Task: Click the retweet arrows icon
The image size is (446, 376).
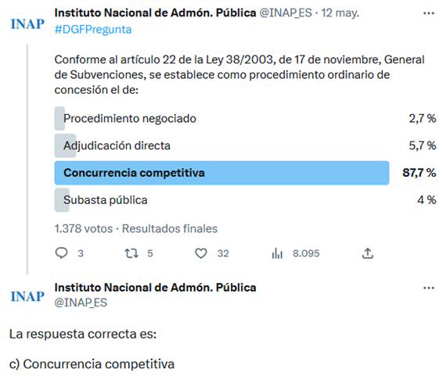Action: click(131, 253)
